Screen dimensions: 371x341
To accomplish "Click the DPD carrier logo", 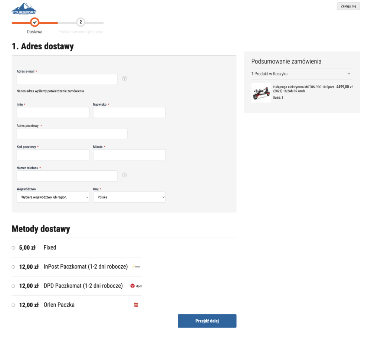I will tap(136, 286).
